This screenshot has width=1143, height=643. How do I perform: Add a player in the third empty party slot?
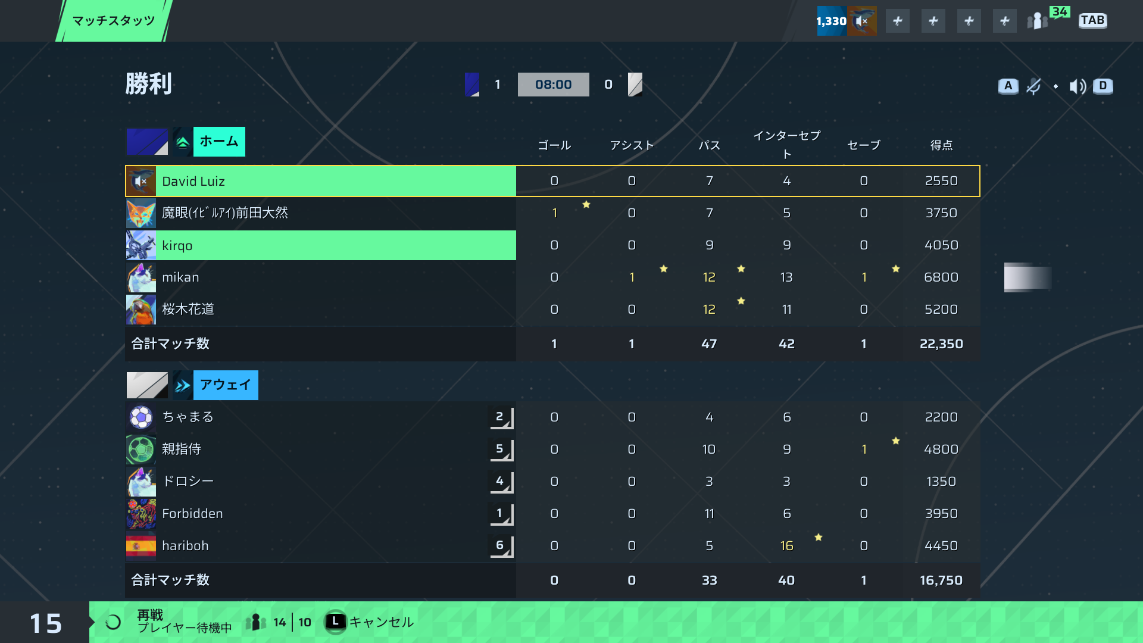point(969,21)
